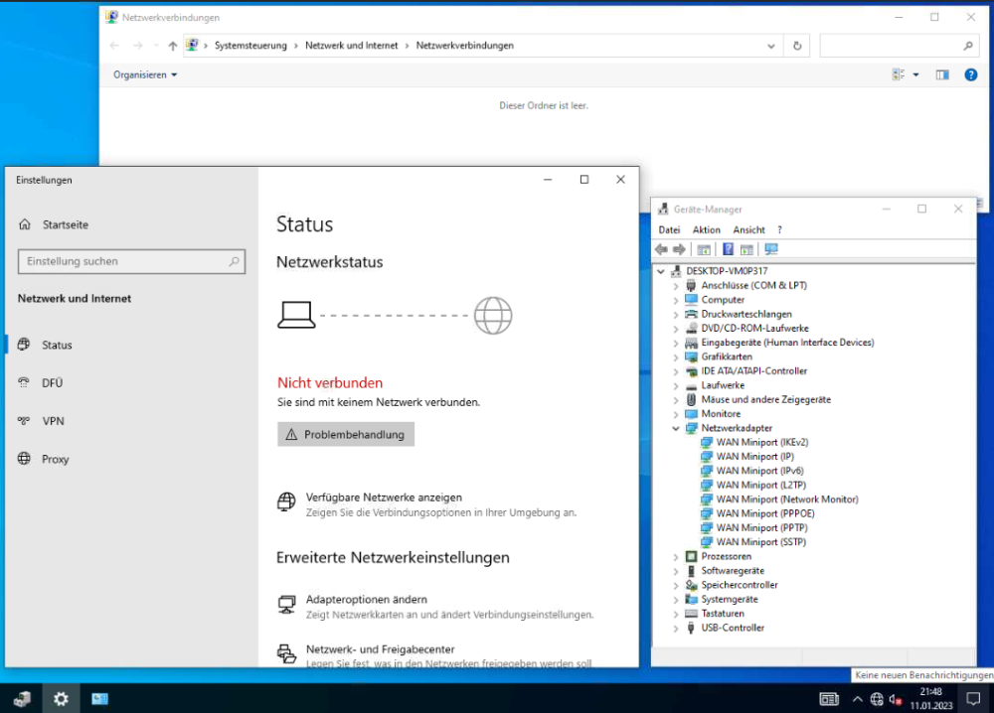Screen dimensions: 994x713
Task: Open ? help menu in Geräte-Manager
Action: tap(779, 229)
